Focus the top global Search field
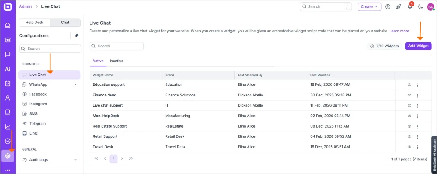Image resolution: width=437 pixels, height=174 pixels. pyautogui.click(x=326, y=7)
